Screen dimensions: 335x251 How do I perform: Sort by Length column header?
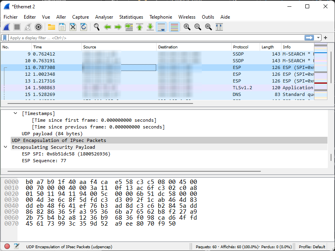click(x=270, y=47)
